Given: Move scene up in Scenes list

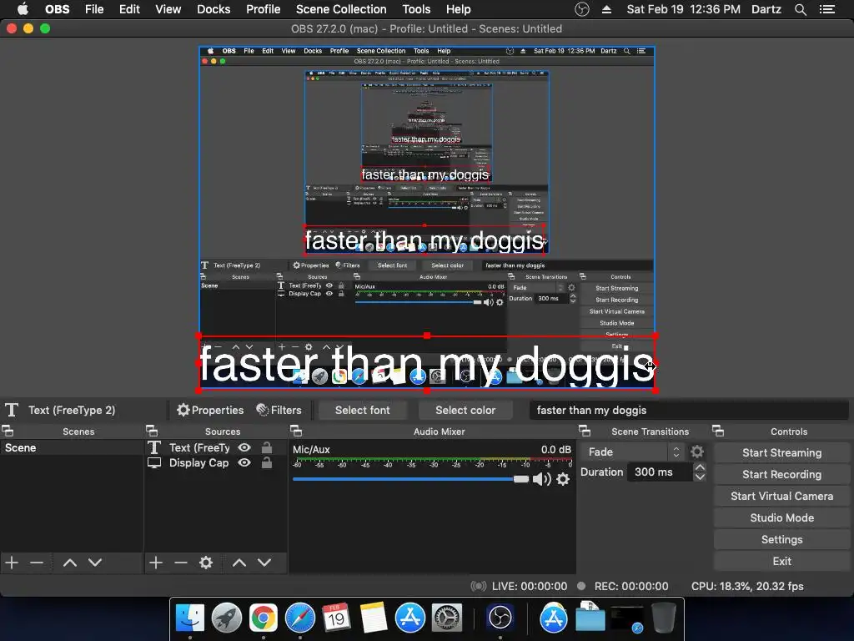Looking at the screenshot, I should pos(70,563).
